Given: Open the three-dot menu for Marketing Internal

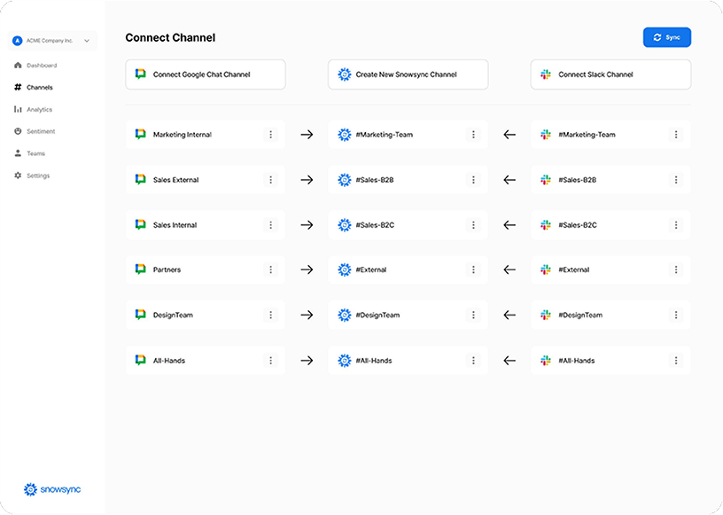Looking at the screenshot, I should pos(271,135).
